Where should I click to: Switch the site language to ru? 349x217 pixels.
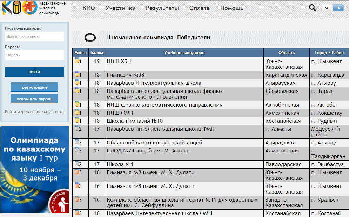(338, 8)
